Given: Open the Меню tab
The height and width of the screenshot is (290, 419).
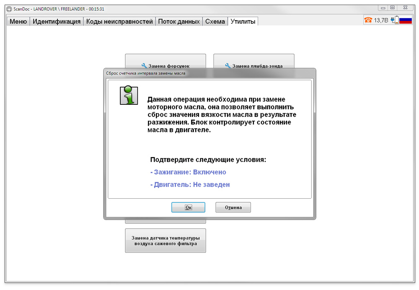Looking at the screenshot, I should tap(18, 21).
